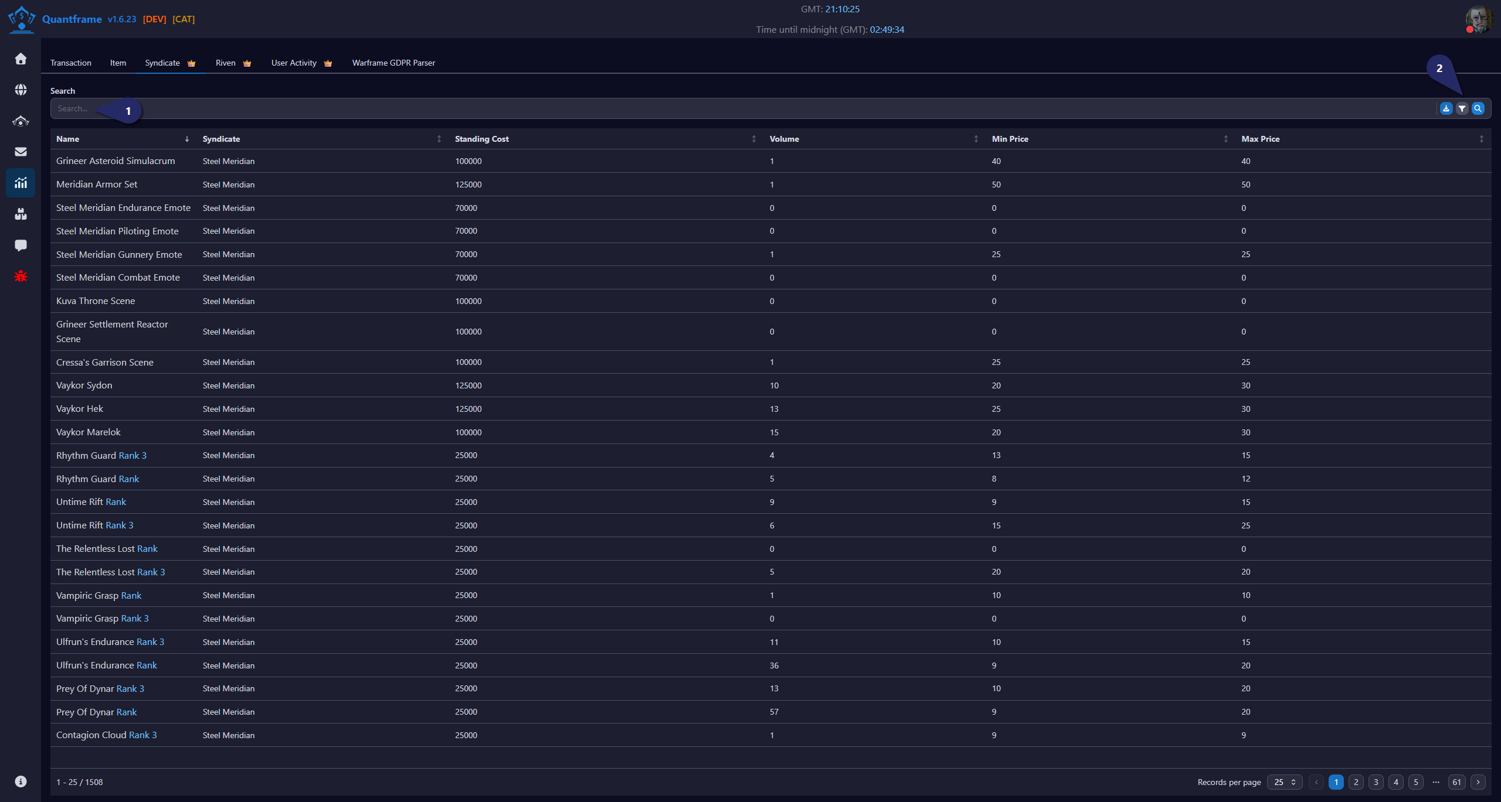Open the trading analytics chart sidebar icon
The image size is (1501, 802).
pos(21,183)
